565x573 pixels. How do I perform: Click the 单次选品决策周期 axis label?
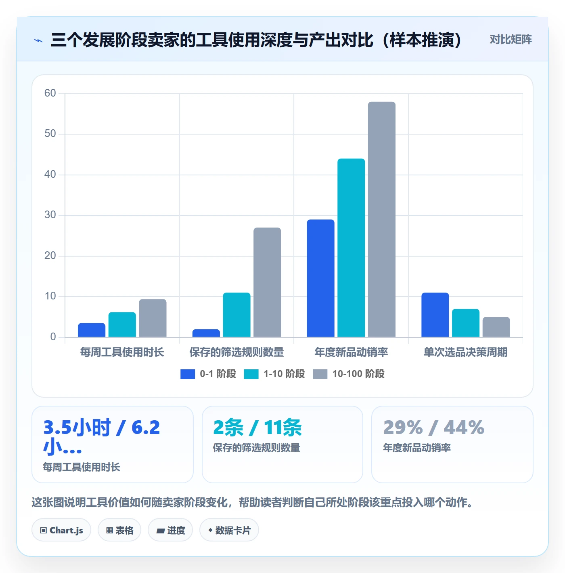[x=465, y=352]
